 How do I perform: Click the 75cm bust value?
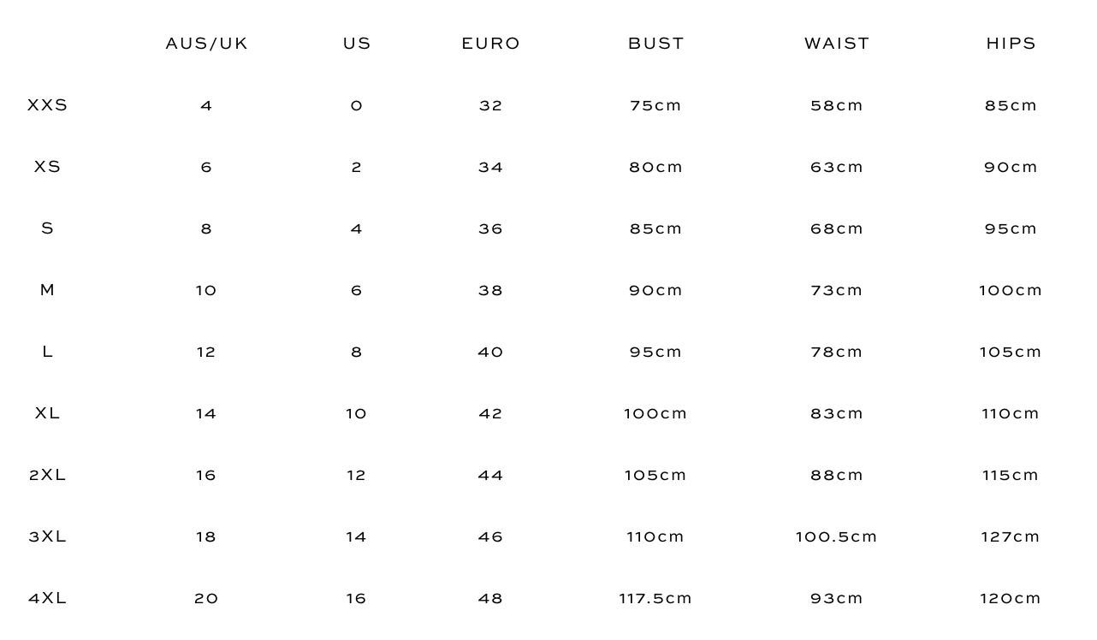click(655, 105)
